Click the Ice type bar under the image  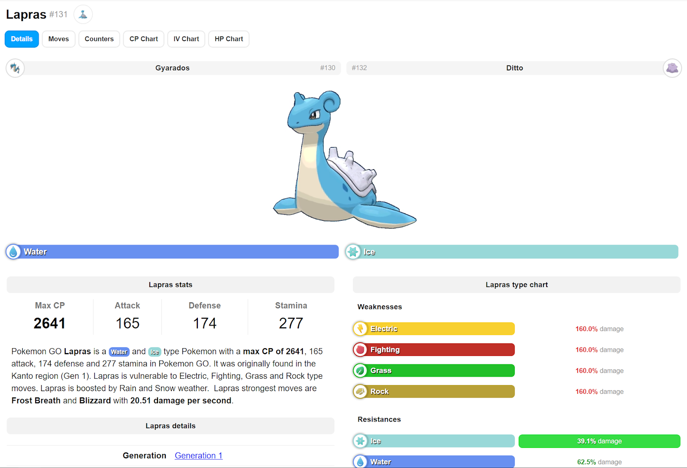[x=512, y=252]
